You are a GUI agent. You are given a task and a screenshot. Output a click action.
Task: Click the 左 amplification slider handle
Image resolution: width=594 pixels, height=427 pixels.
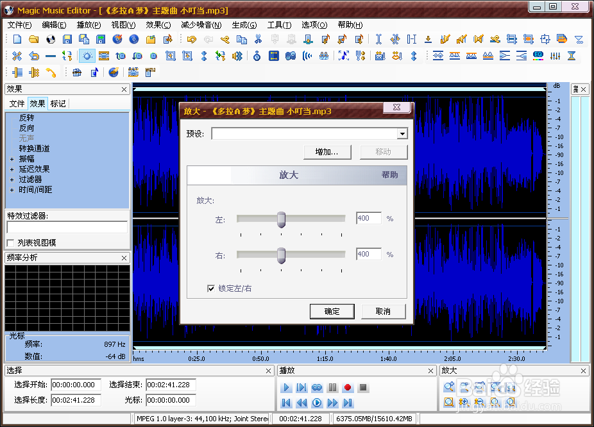click(281, 220)
